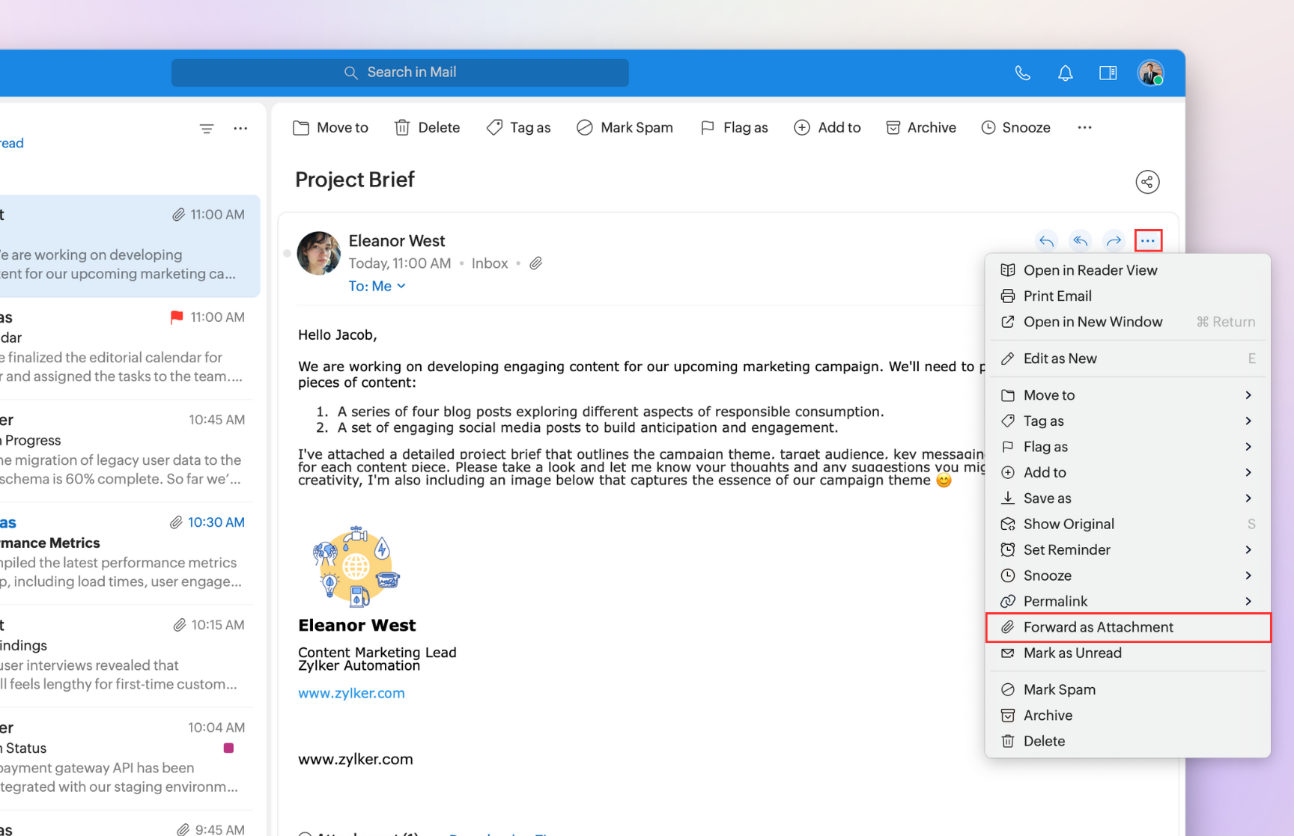
Task: Open the 10:30 AM Performance Metrics email
Action: click(126, 552)
